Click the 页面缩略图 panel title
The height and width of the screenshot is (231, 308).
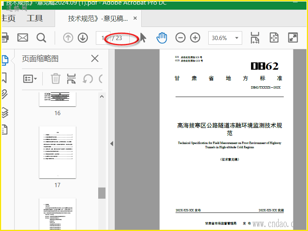click(x=40, y=59)
